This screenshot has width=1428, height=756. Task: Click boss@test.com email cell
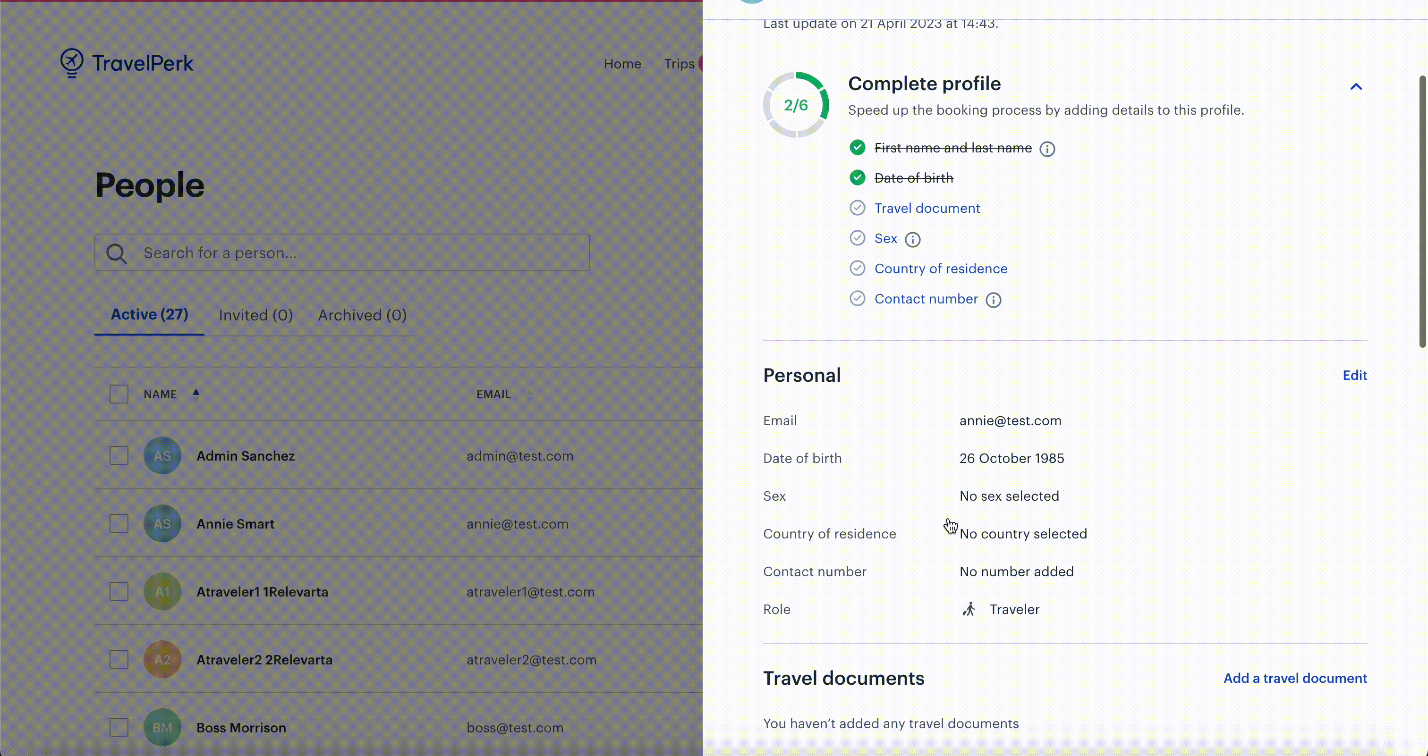[x=515, y=728]
